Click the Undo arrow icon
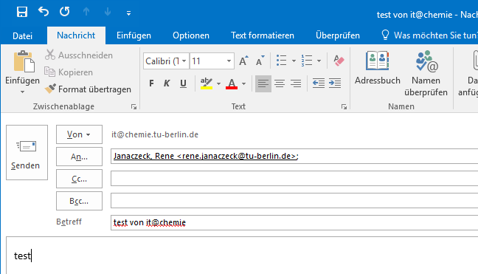 (44, 12)
